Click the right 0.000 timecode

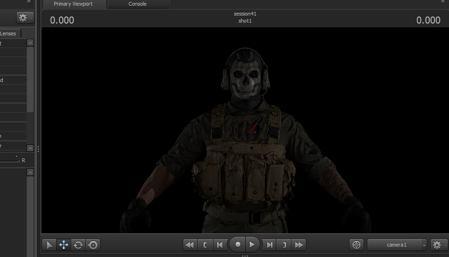coord(428,20)
